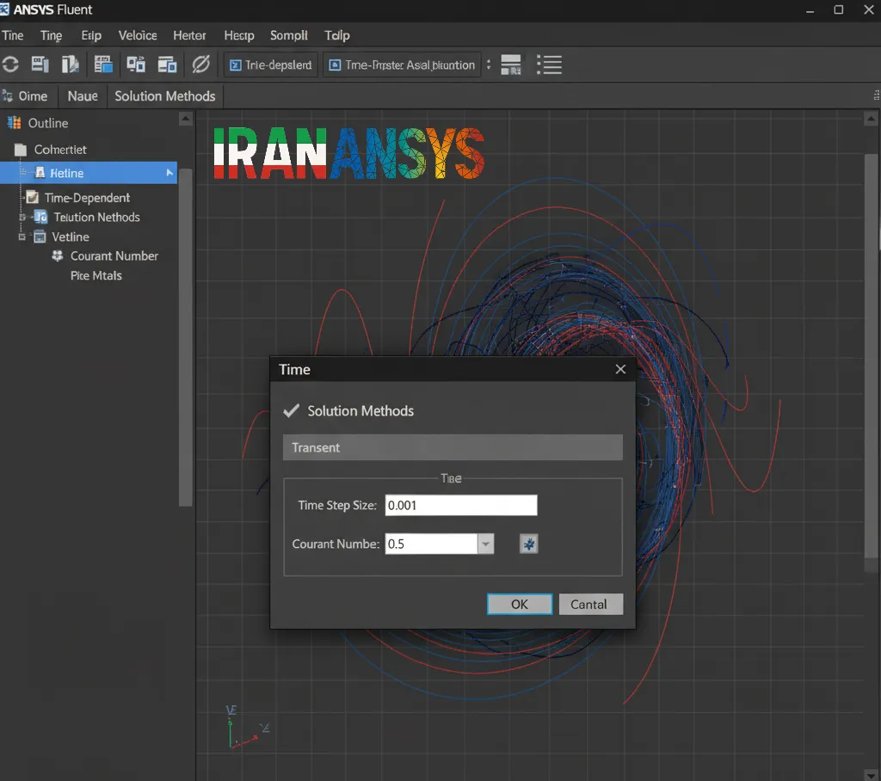The image size is (881, 781).
Task: Click the settings icon beside Courant Numbe field
Action: [529, 544]
